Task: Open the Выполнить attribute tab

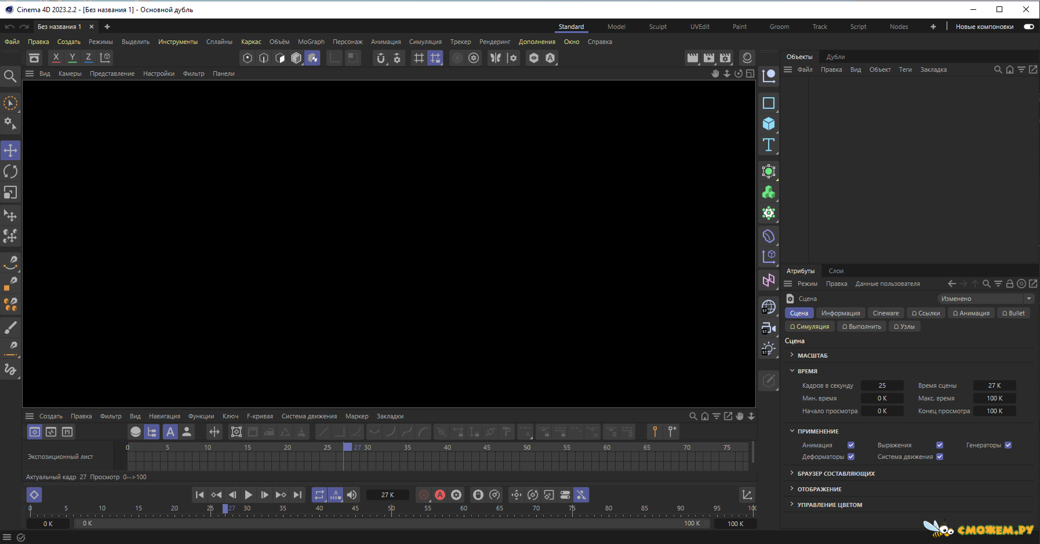Action: point(861,326)
